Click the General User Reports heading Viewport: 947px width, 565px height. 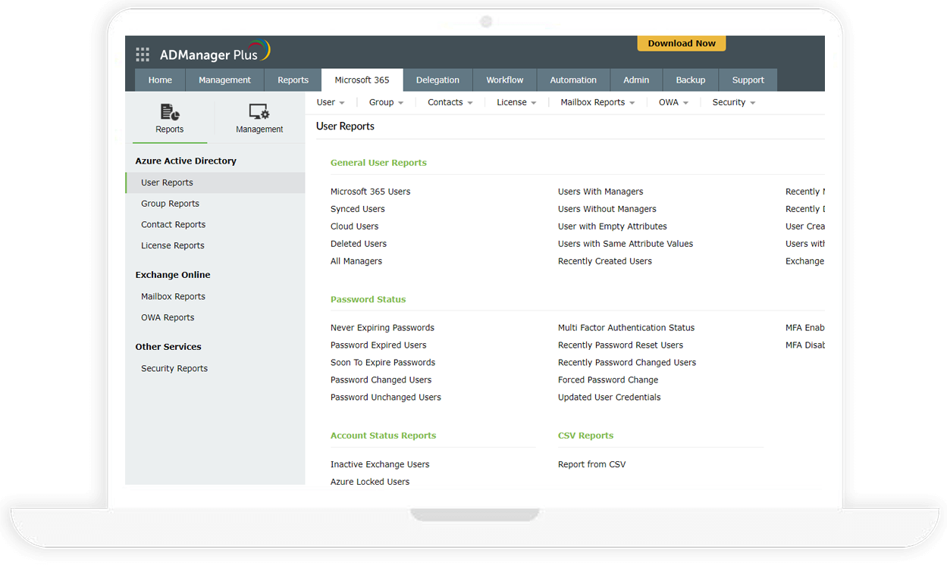point(378,163)
